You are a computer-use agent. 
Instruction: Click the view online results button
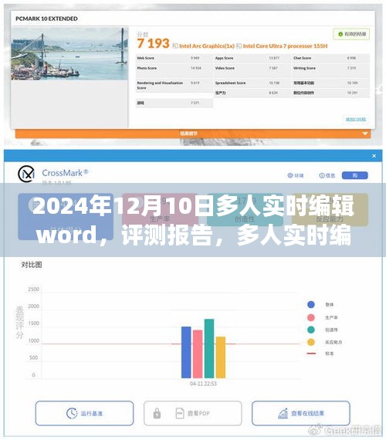pos(301,413)
